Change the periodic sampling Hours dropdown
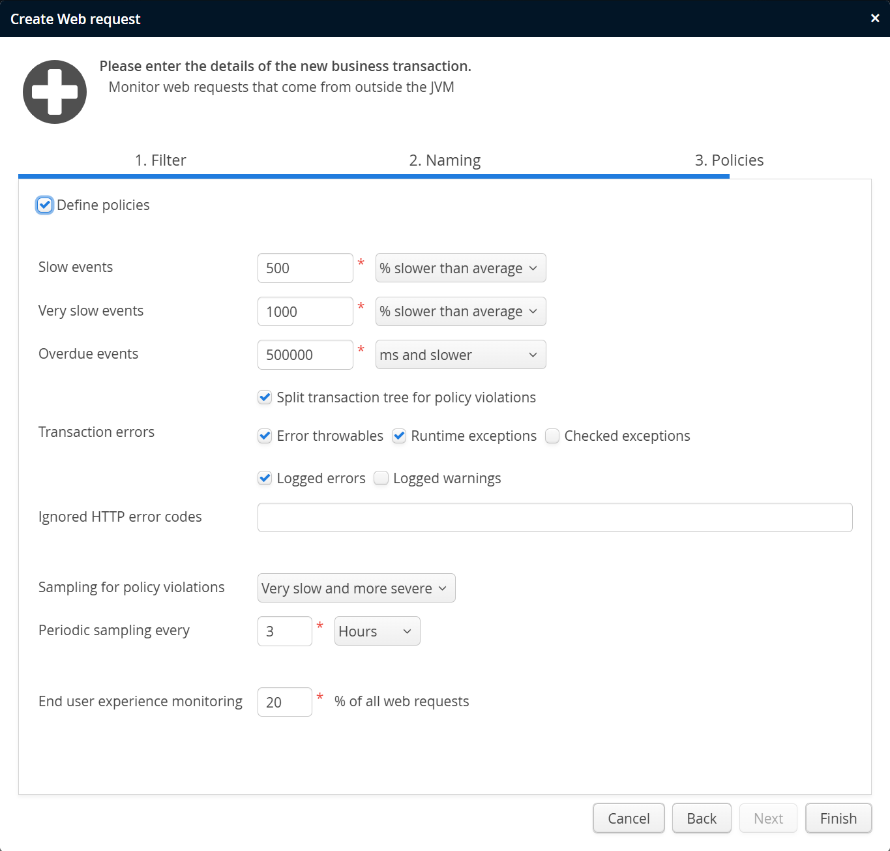The height and width of the screenshot is (851, 890). (377, 631)
